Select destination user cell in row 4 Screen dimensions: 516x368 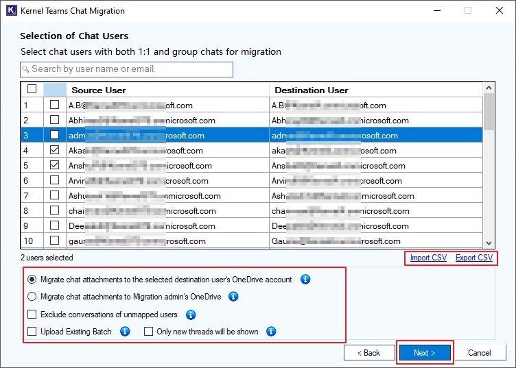[376, 151]
